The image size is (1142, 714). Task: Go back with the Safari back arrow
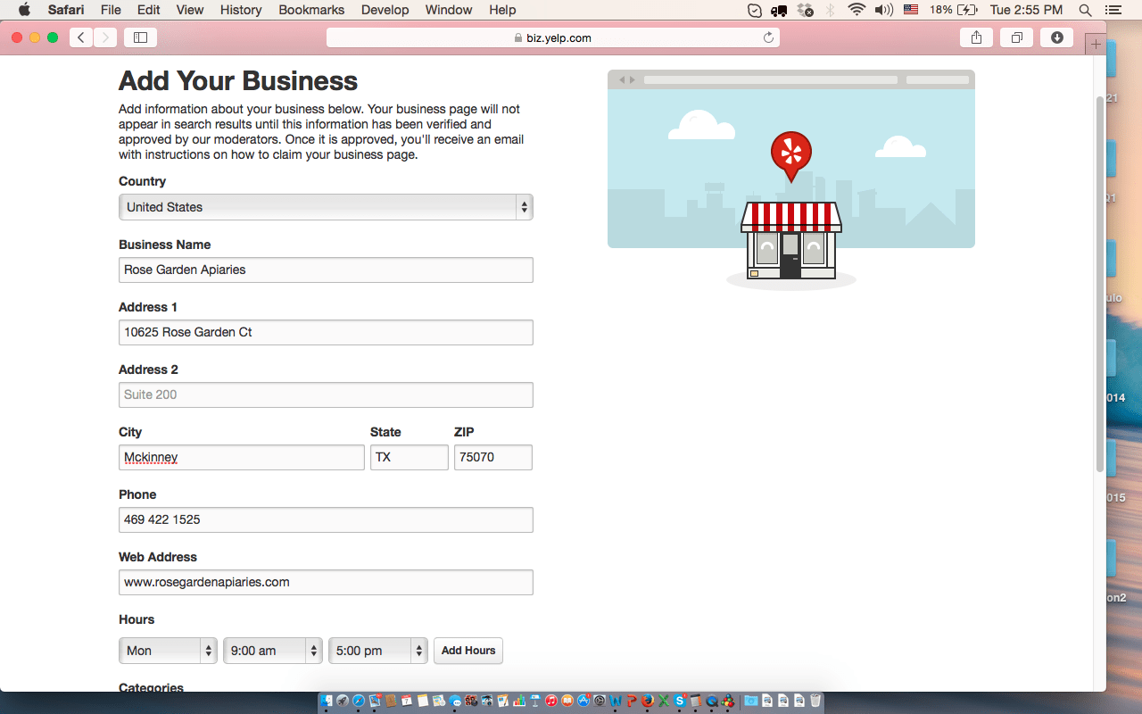coord(81,37)
